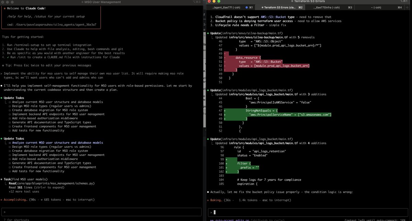
Task: Click the Read(core/app/blueprints/mso_management/schemas.py) line
Action: tap(51, 183)
